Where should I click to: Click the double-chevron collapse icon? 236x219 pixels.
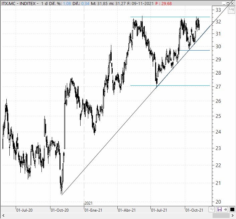[212, 209]
